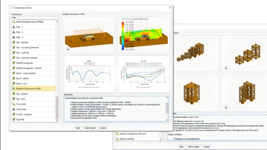Click the Generic meshed Car icon in back window

click(x=117, y=134)
